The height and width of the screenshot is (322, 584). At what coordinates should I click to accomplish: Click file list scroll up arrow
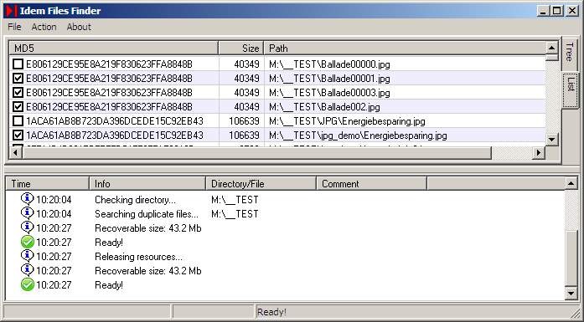tap(551, 48)
